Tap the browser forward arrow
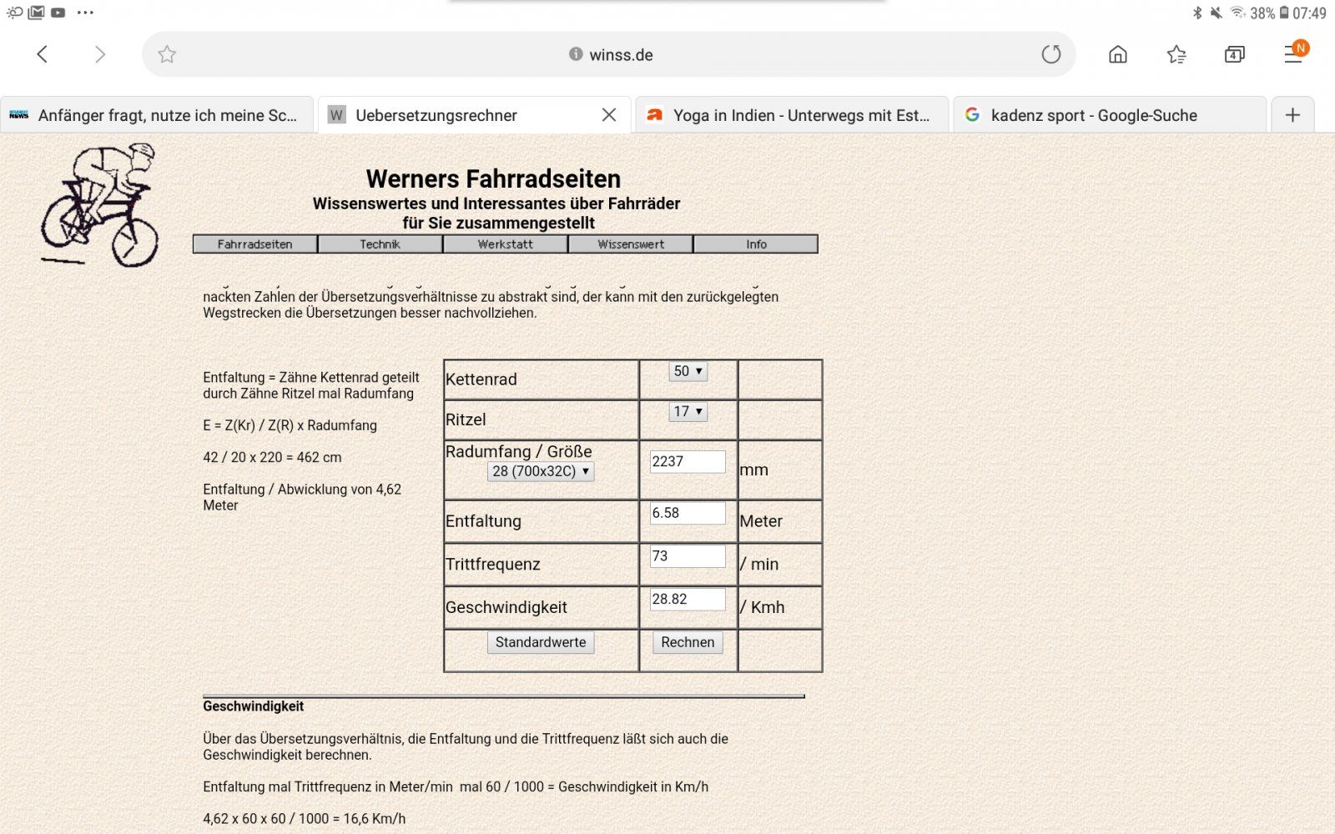The image size is (1335, 834). pos(100,54)
